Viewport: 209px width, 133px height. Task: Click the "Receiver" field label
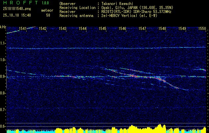click(x=67, y=12)
